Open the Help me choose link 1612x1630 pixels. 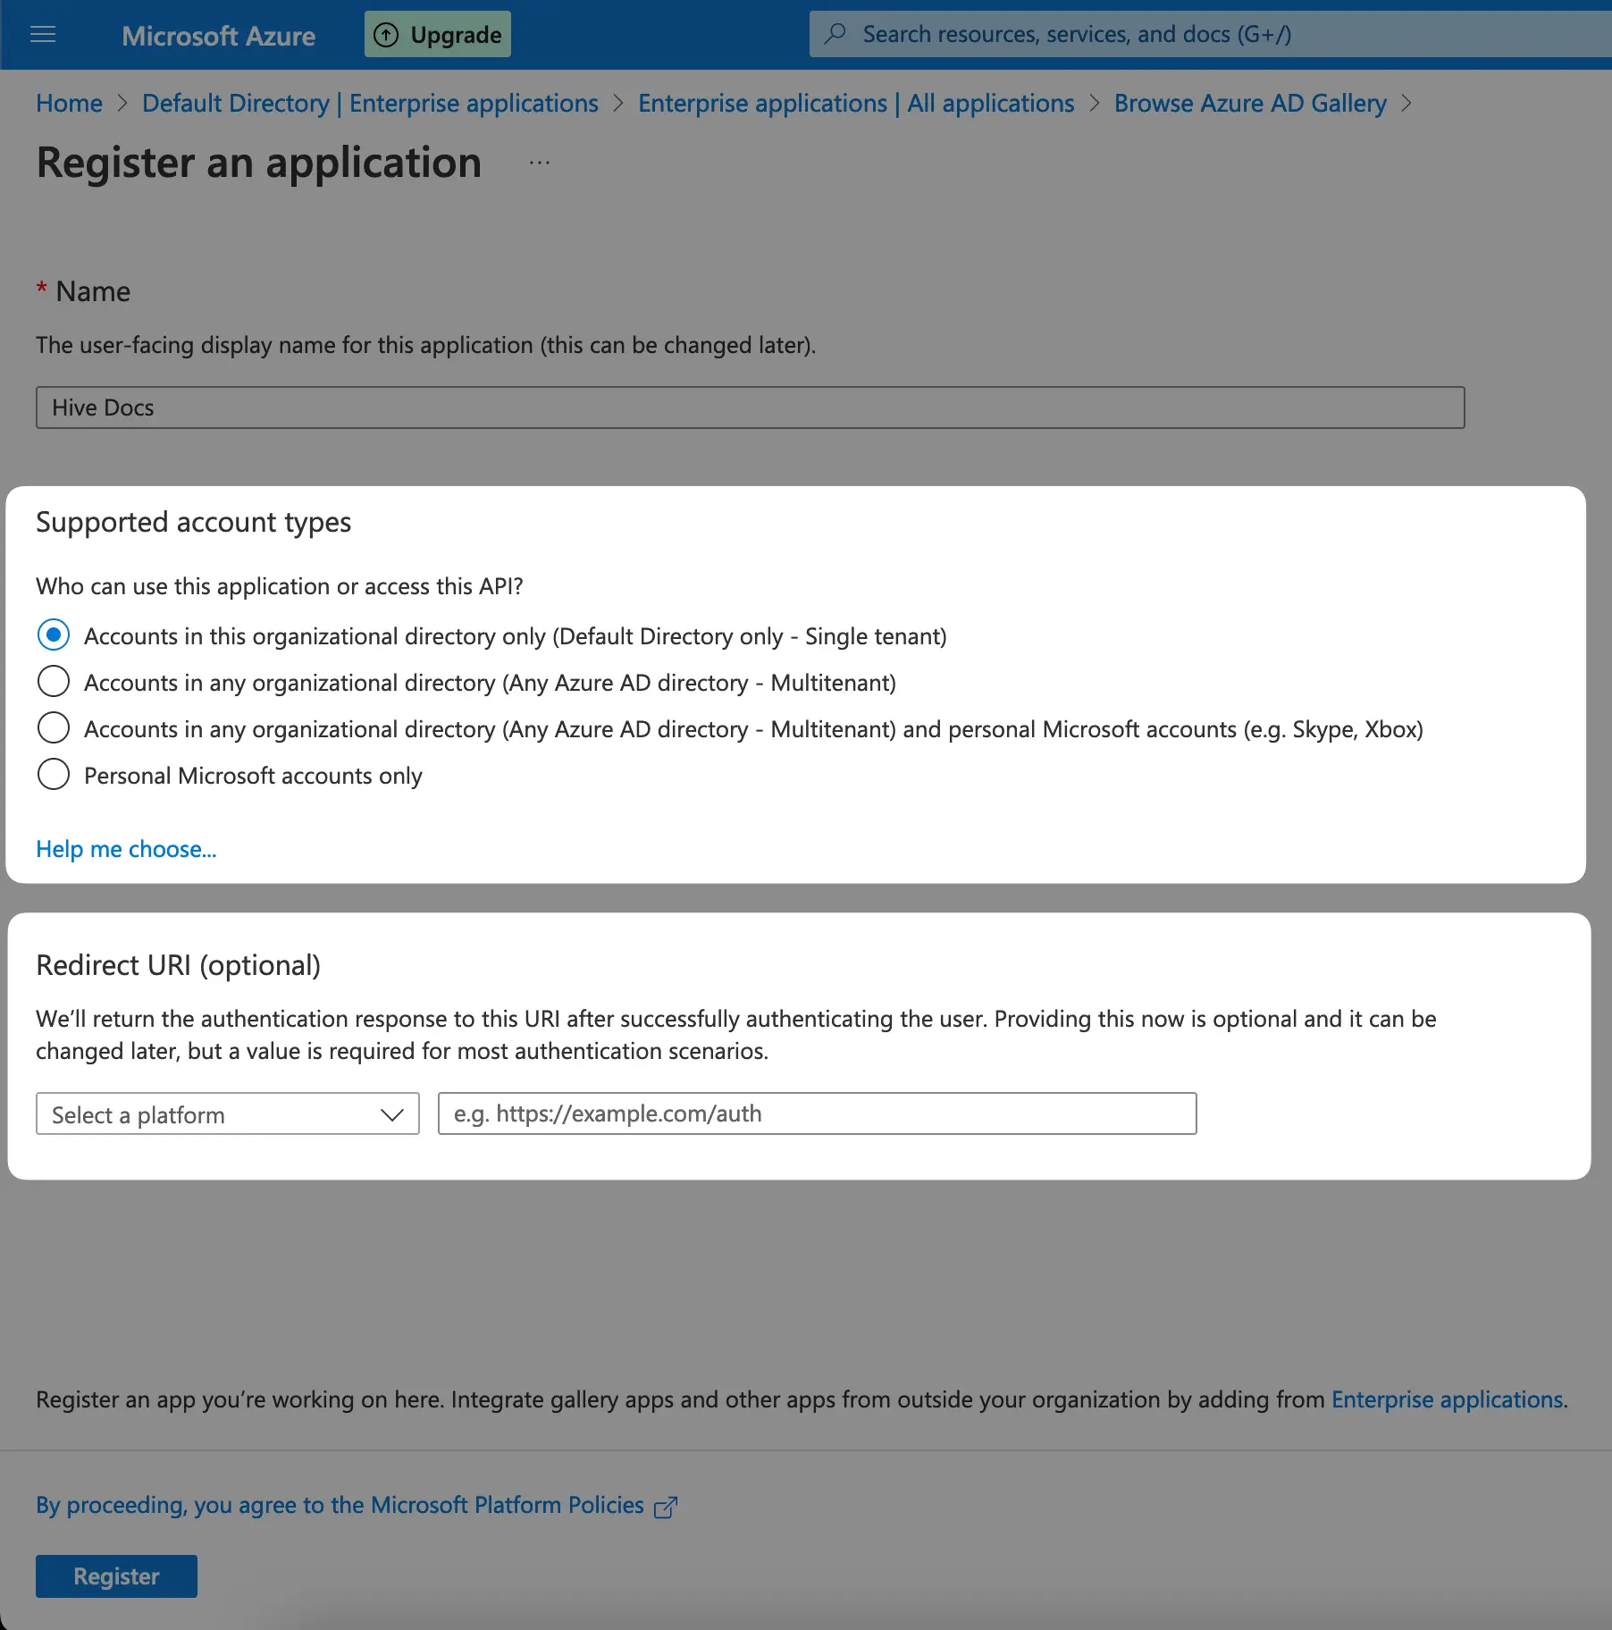[x=126, y=849]
